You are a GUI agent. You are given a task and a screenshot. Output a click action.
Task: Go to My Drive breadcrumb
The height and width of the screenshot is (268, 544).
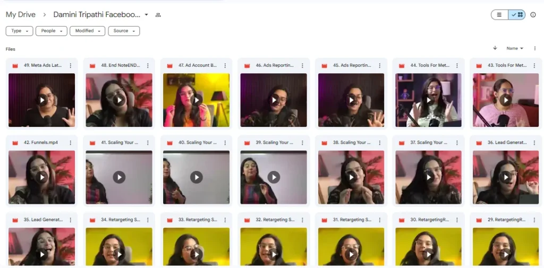(21, 14)
